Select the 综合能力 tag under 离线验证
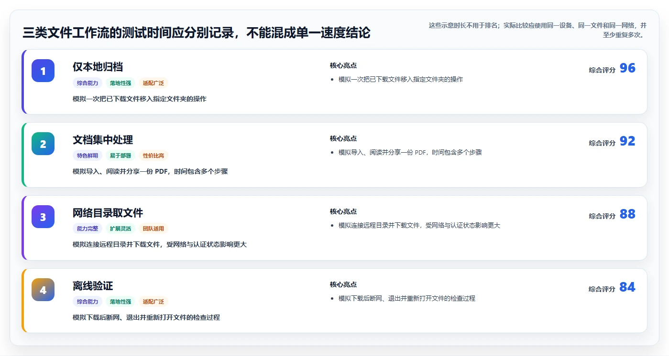 tap(88, 302)
